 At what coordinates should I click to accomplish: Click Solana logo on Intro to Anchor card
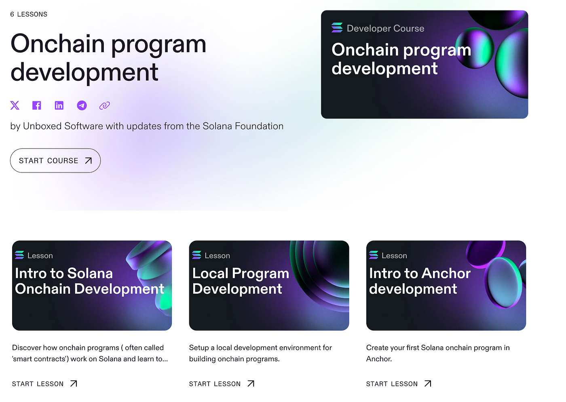(374, 255)
